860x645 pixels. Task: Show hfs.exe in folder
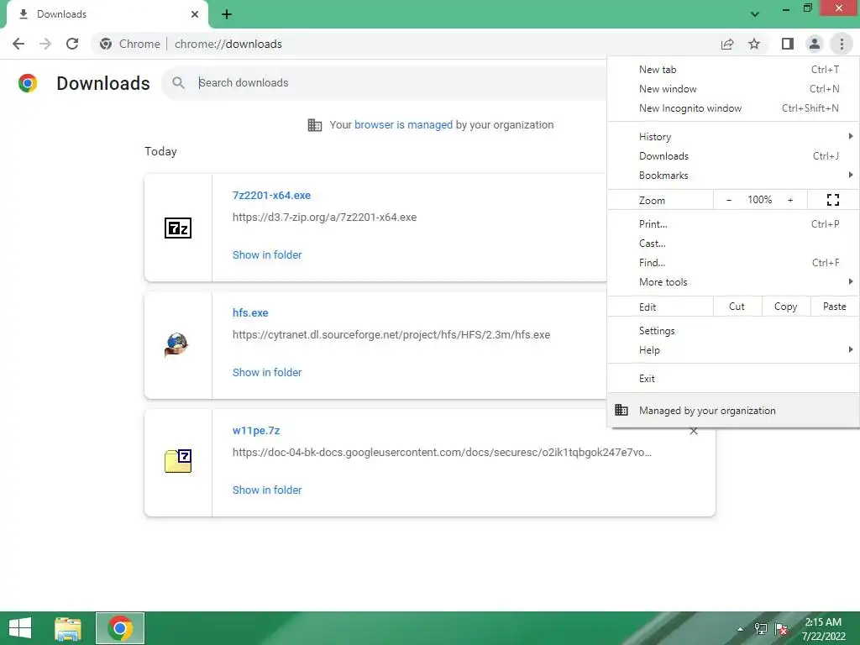coord(267,372)
